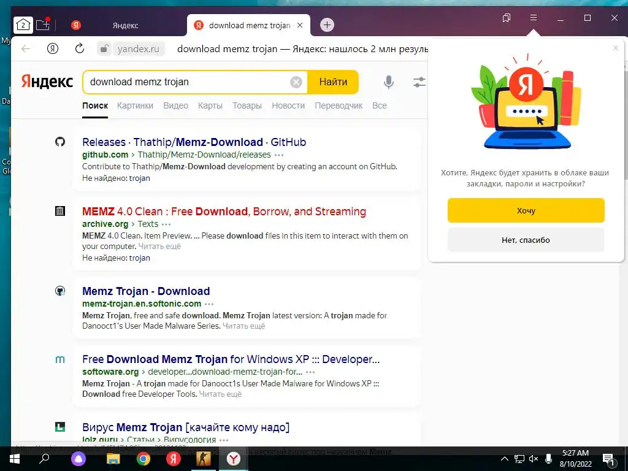Screen dimensions: 628x471
Task: Select the Поиск tab
Action: [95, 105]
